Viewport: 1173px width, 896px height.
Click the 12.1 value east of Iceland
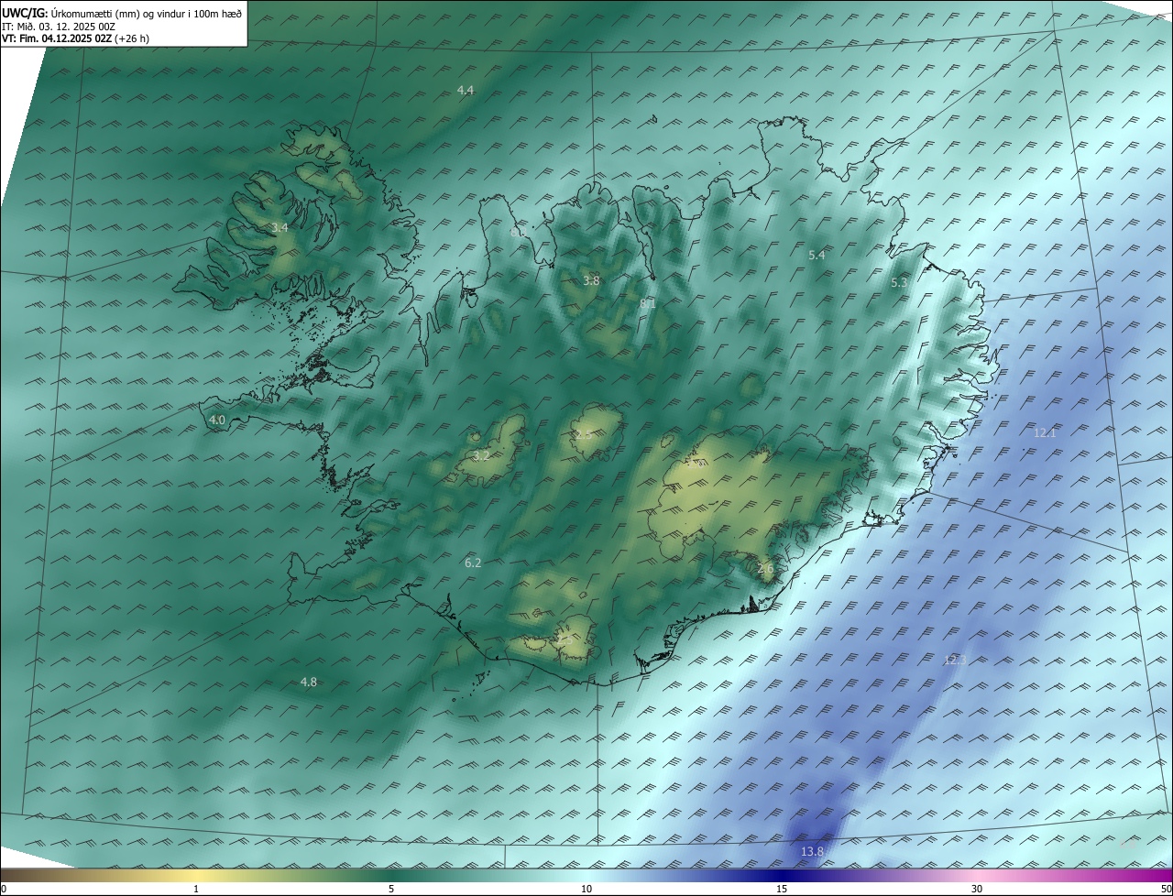pyautogui.click(x=1045, y=432)
